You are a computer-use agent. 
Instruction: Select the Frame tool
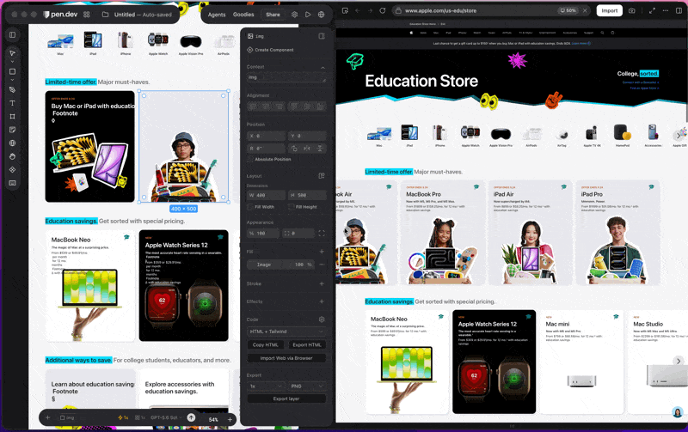tap(12, 116)
